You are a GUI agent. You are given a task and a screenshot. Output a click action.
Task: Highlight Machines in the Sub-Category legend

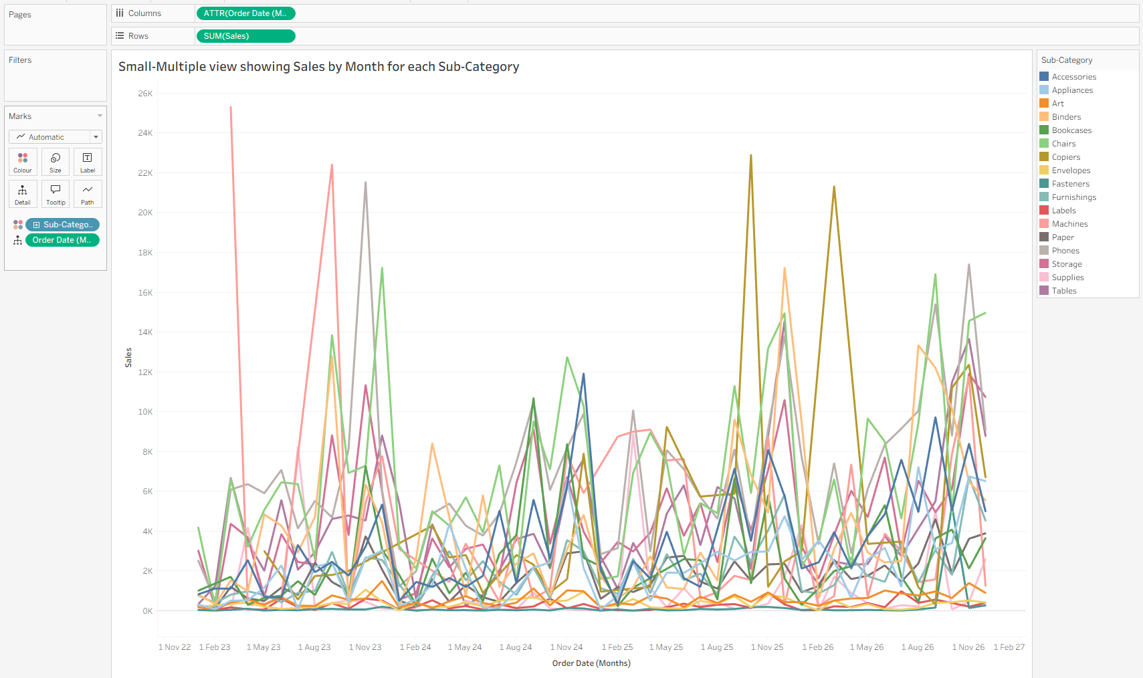tap(1069, 224)
